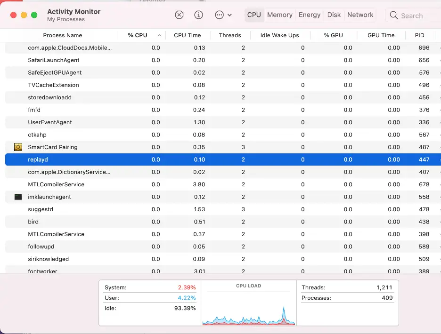Click PID 696 in the CloudDocs row

coord(424,48)
